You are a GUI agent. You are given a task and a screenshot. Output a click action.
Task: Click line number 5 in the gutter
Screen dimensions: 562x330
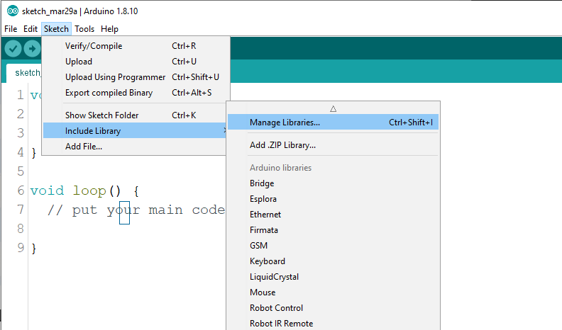21,171
